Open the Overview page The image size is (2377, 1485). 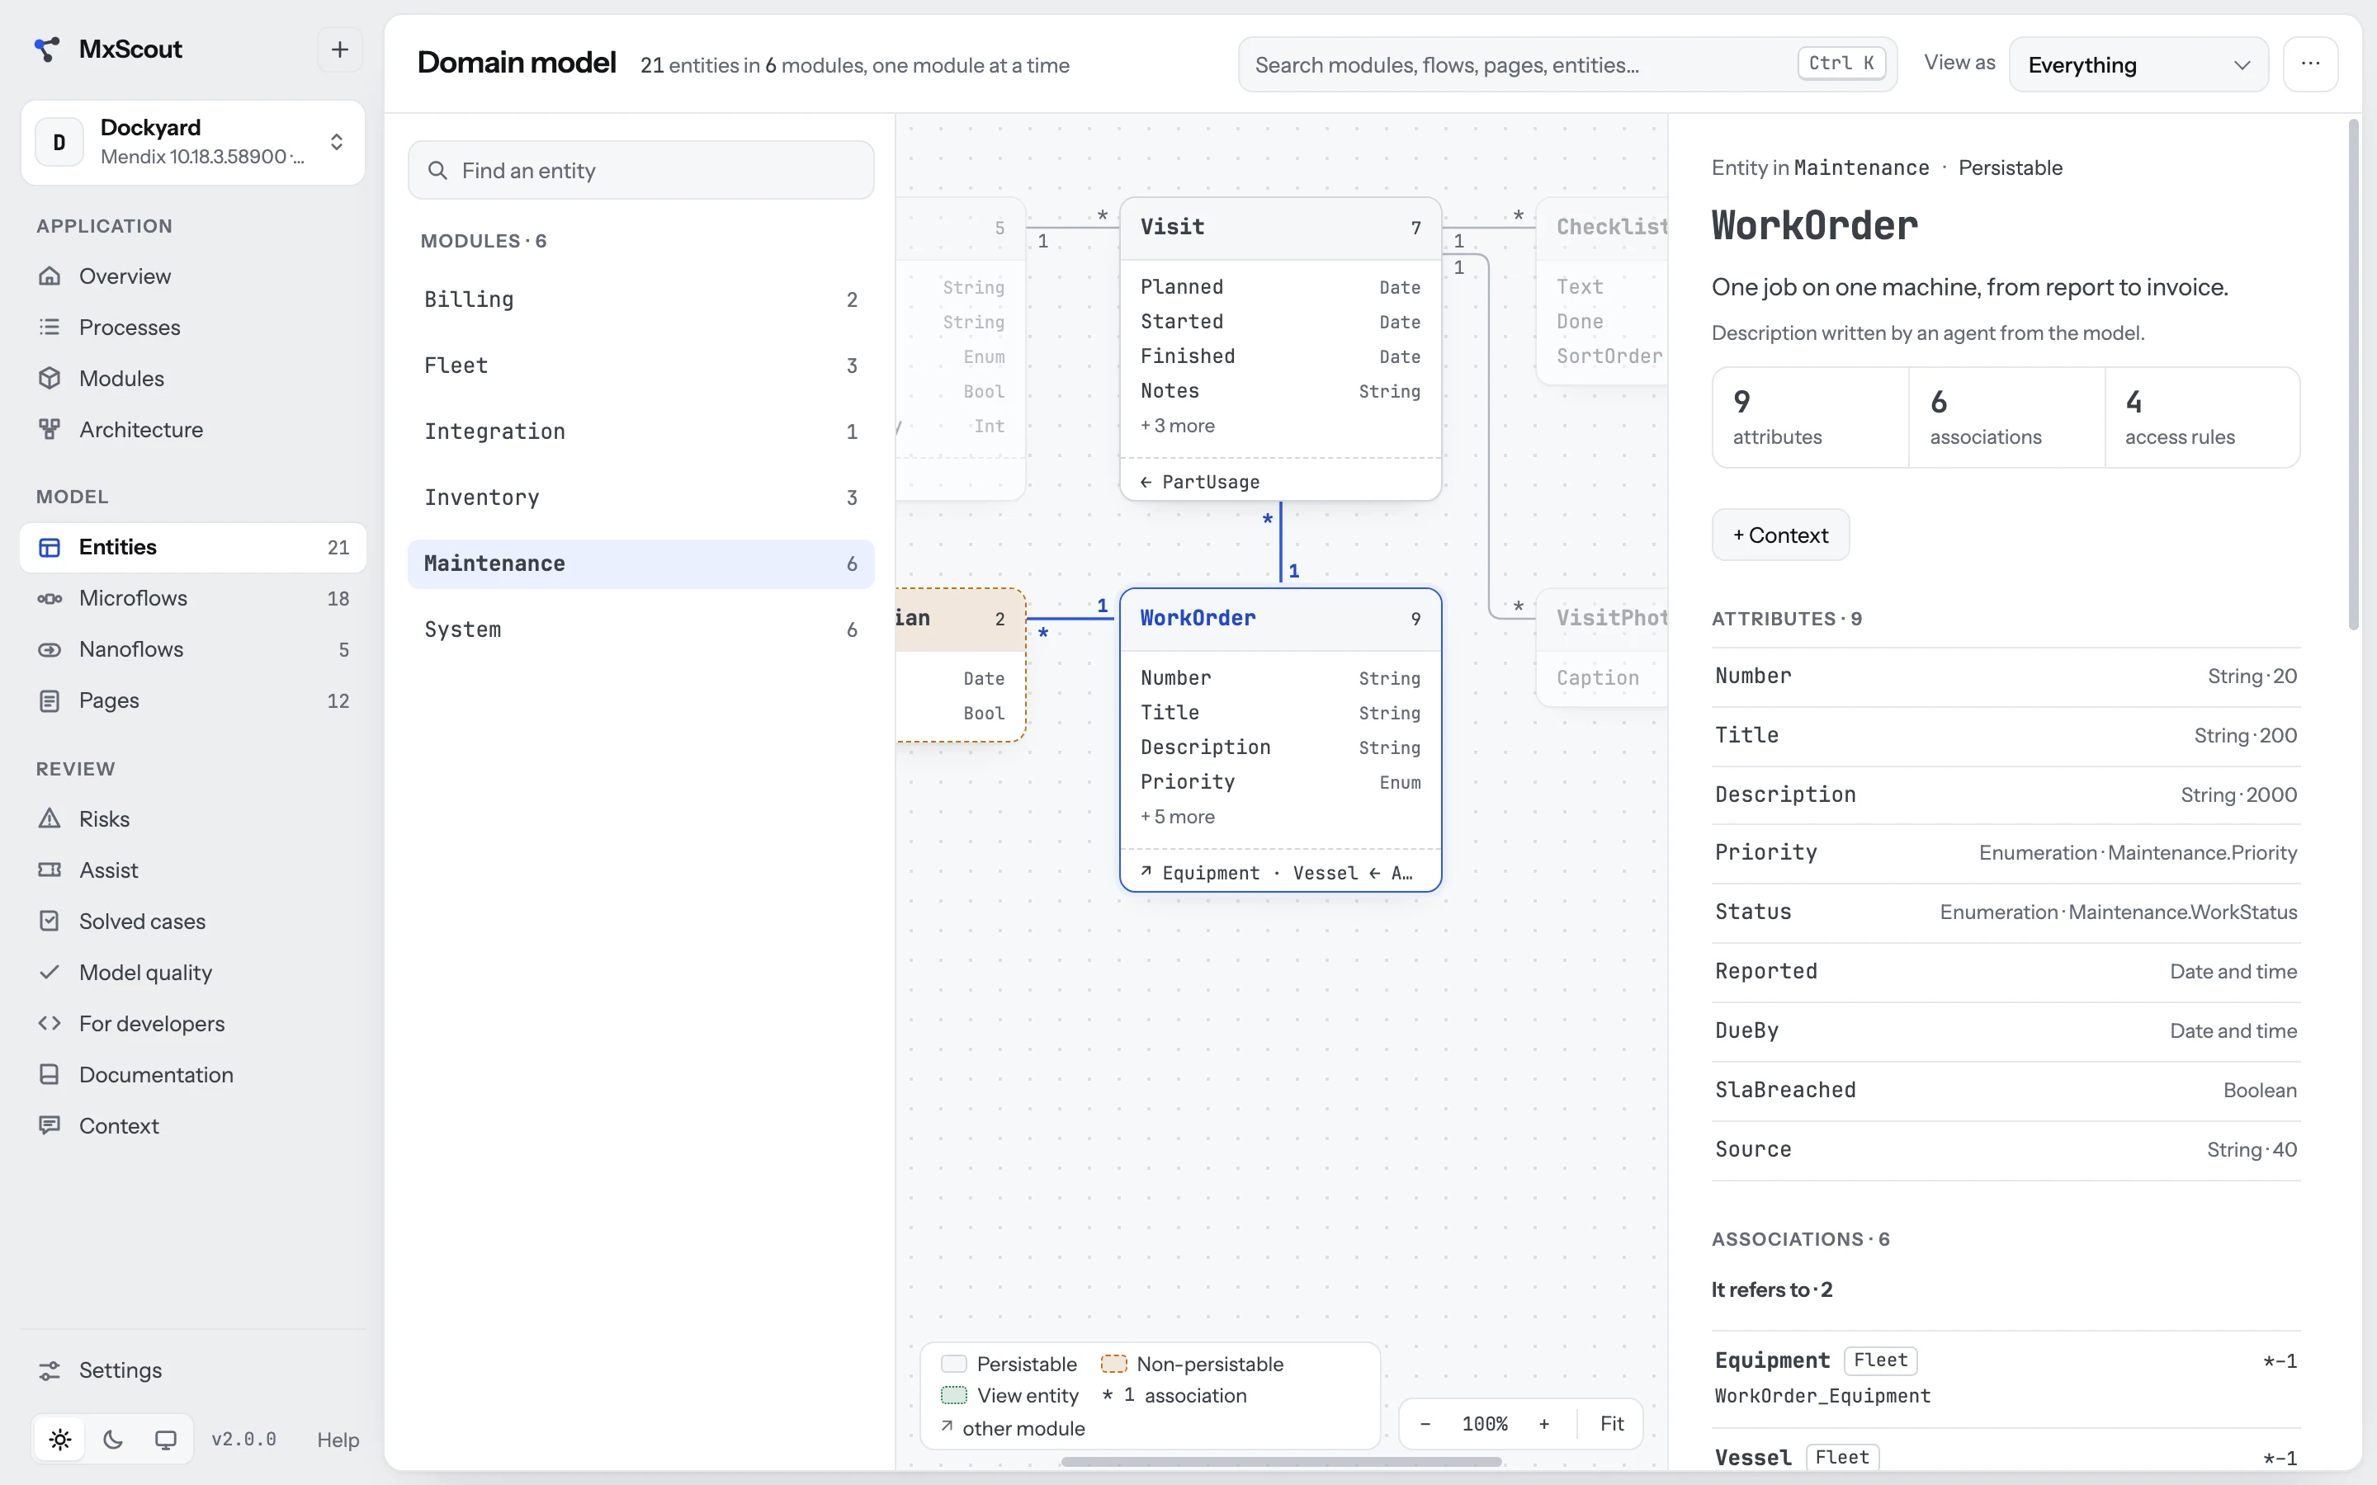(192, 276)
